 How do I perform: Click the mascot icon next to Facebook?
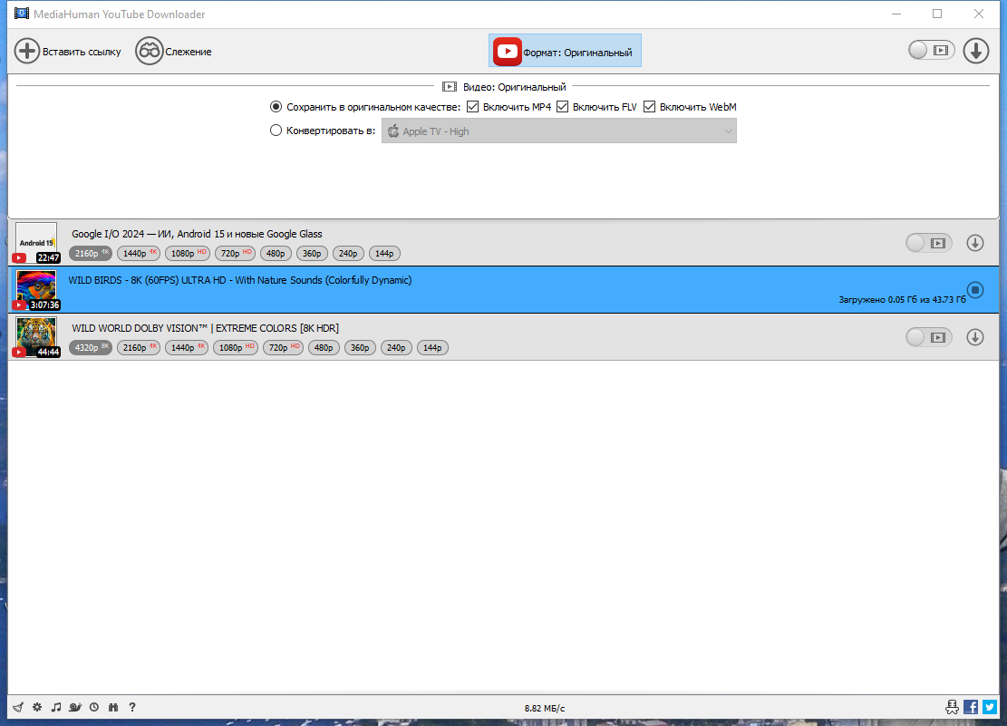[952, 707]
